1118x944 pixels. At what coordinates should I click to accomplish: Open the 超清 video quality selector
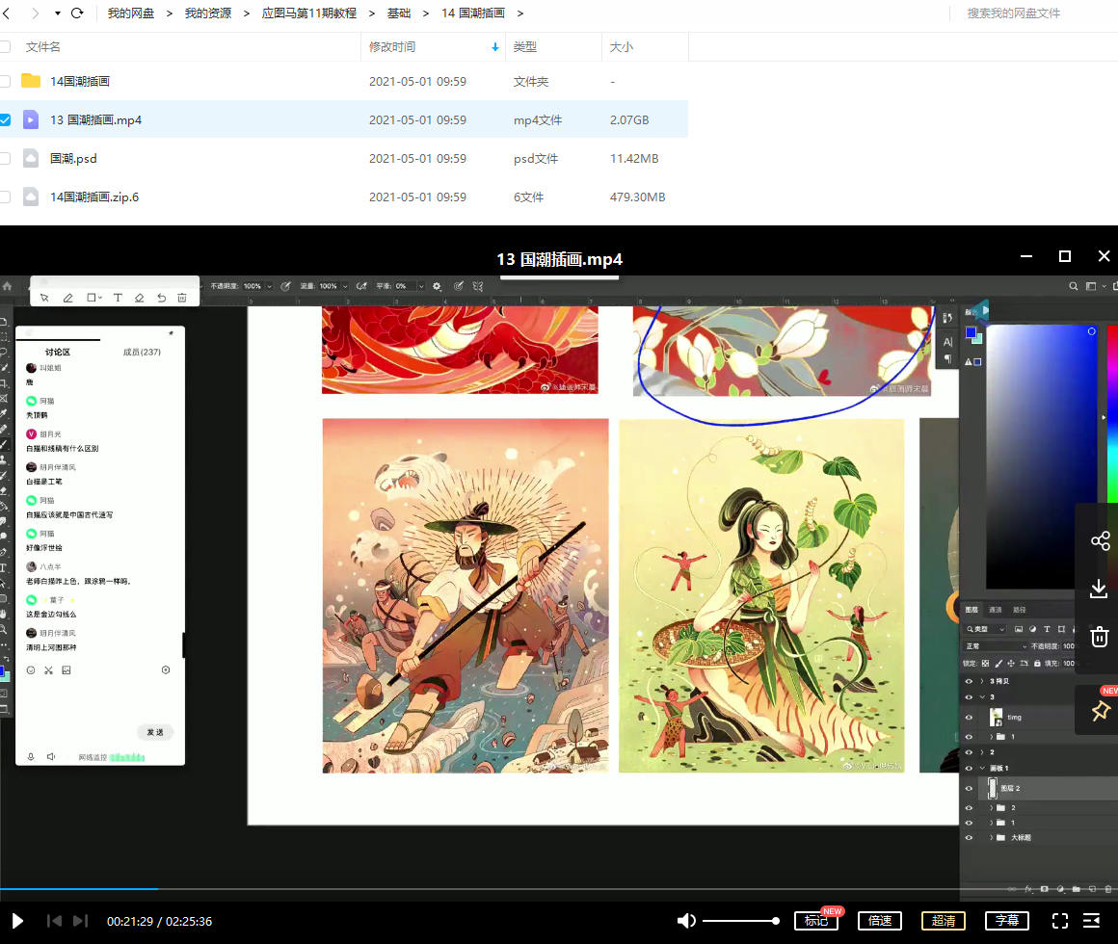(944, 921)
